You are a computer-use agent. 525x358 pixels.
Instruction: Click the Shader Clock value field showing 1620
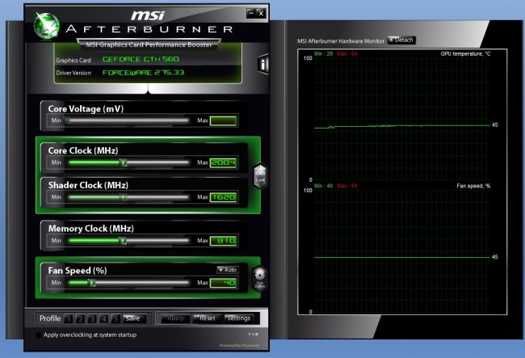tap(223, 197)
